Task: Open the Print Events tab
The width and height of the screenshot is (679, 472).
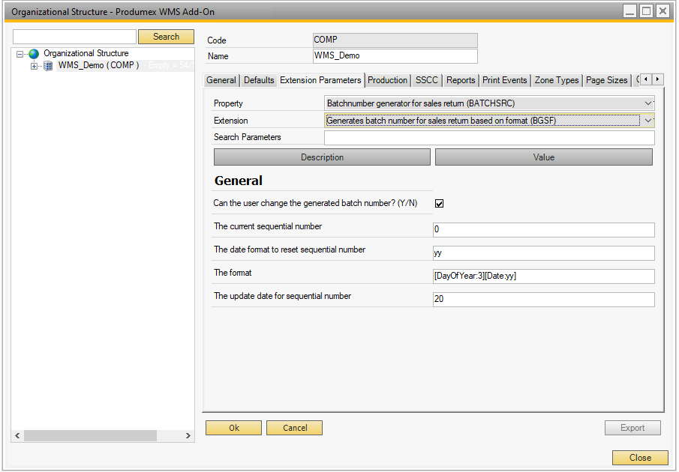Action: click(504, 80)
